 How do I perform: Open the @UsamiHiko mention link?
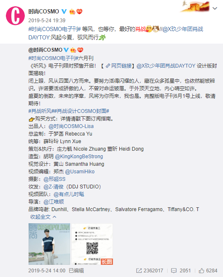pyautogui.click(x=80, y=172)
